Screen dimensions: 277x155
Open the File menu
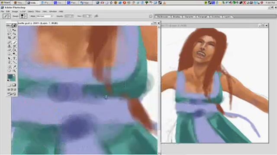pyautogui.click(x=2, y=12)
